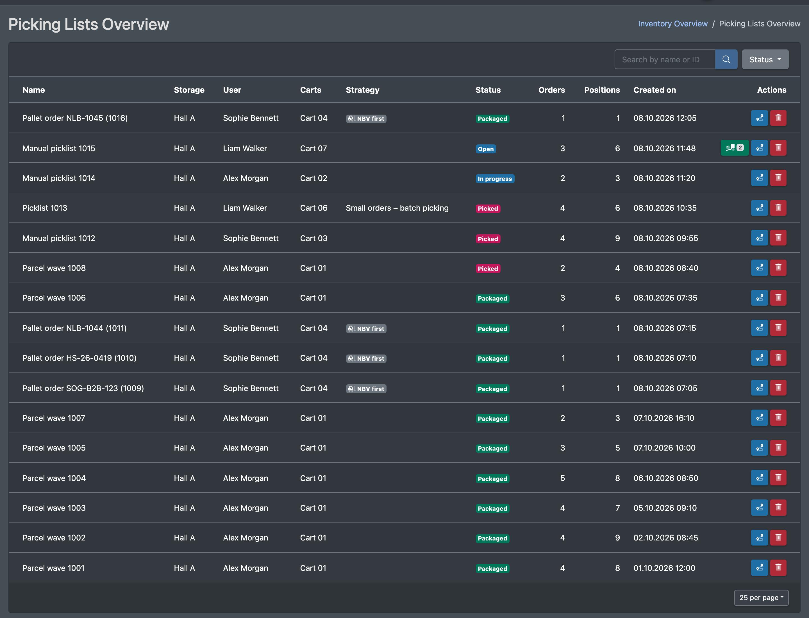809x618 pixels.
Task: Select the Parcel wave 1003 name cell
Action: tap(54, 508)
